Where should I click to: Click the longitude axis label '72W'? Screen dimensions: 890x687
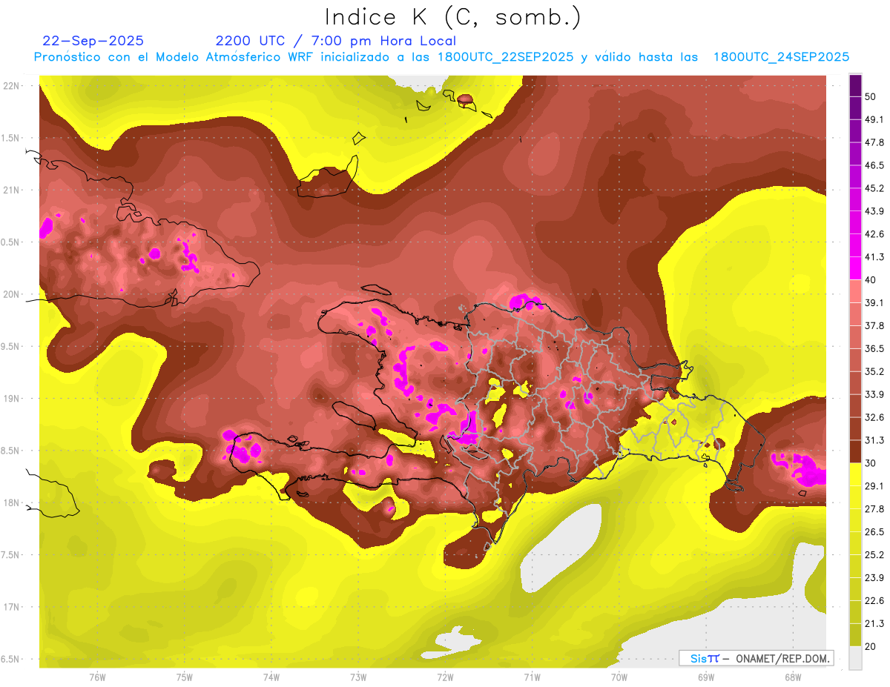click(445, 677)
